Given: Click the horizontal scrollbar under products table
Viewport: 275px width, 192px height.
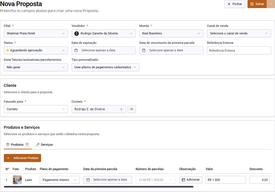Looking at the screenshot, I should coord(99,187).
